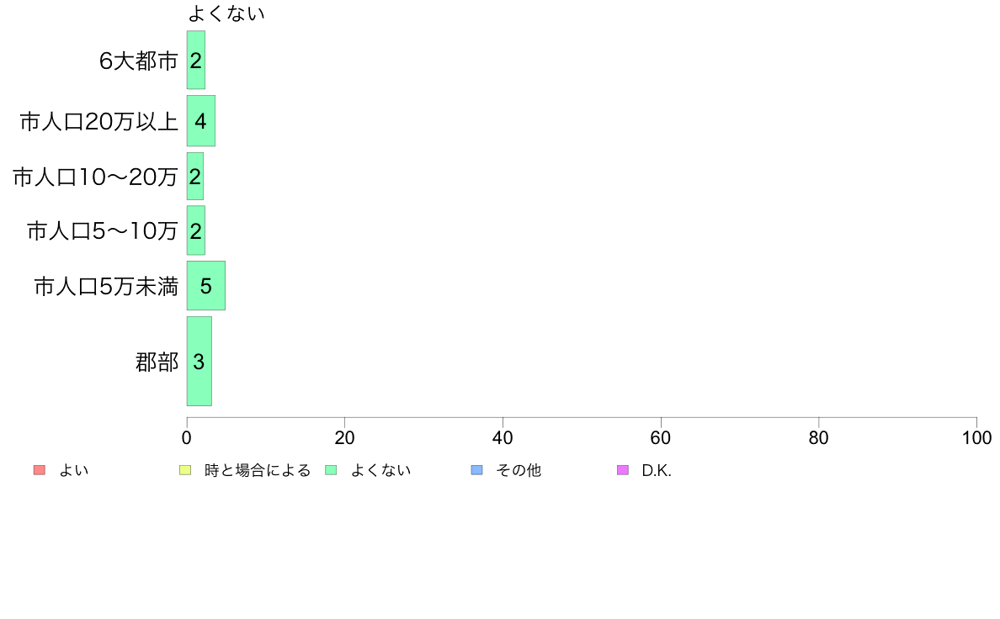Click the red よい legend swatch

pos(40,470)
